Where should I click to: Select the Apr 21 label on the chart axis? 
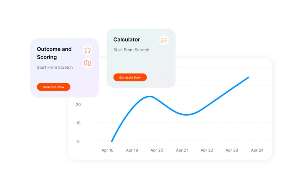click(x=182, y=150)
